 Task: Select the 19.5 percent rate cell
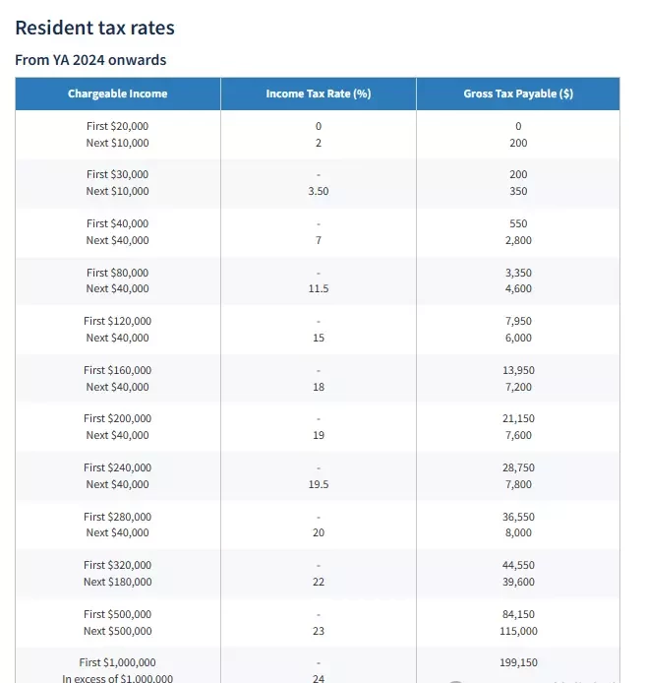click(319, 484)
